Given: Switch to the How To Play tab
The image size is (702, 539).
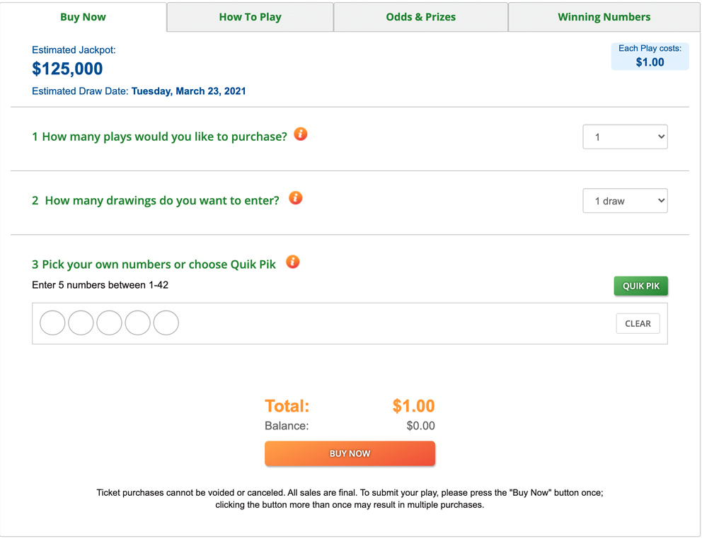Looking at the screenshot, I should (249, 16).
